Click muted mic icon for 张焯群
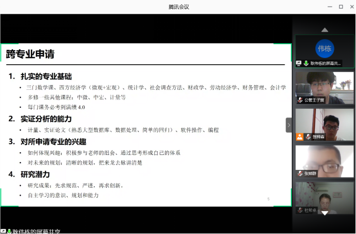The height and width of the screenshot is (234, 356). pos(300,174)
